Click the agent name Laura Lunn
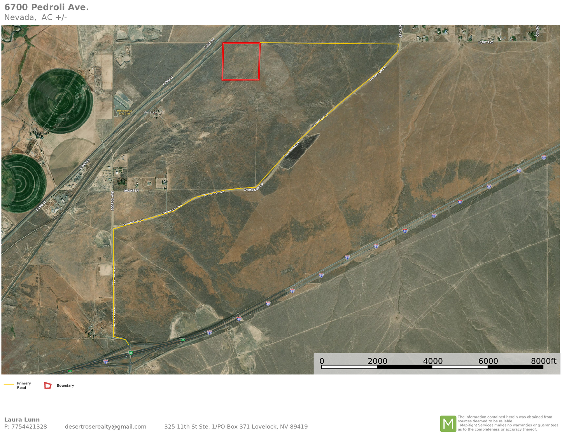The width and height of the screenshot is (562, 434). click(22, 420)
